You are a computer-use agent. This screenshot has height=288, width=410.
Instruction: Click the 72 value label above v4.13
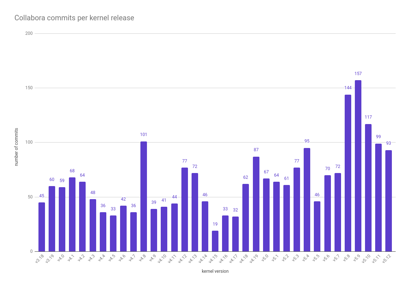point(195,166)
